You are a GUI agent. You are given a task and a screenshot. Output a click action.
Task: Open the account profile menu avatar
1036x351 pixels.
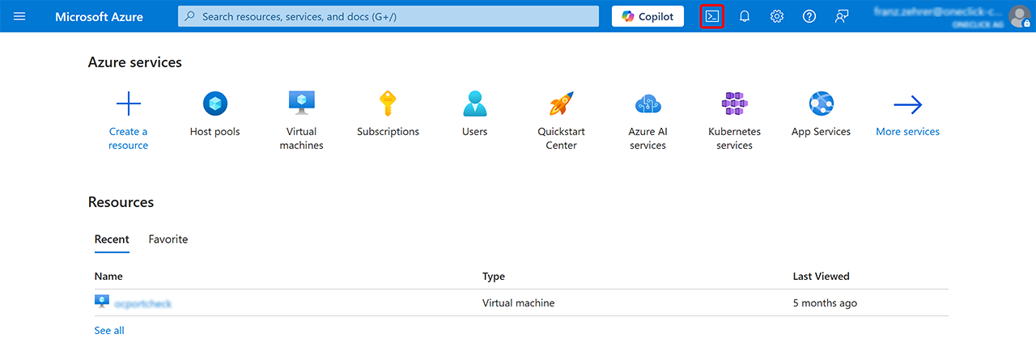(1019, 16)
